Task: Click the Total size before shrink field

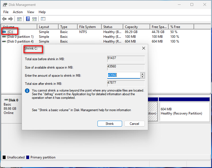Action: pyautogui.click(x=126, y=59)
